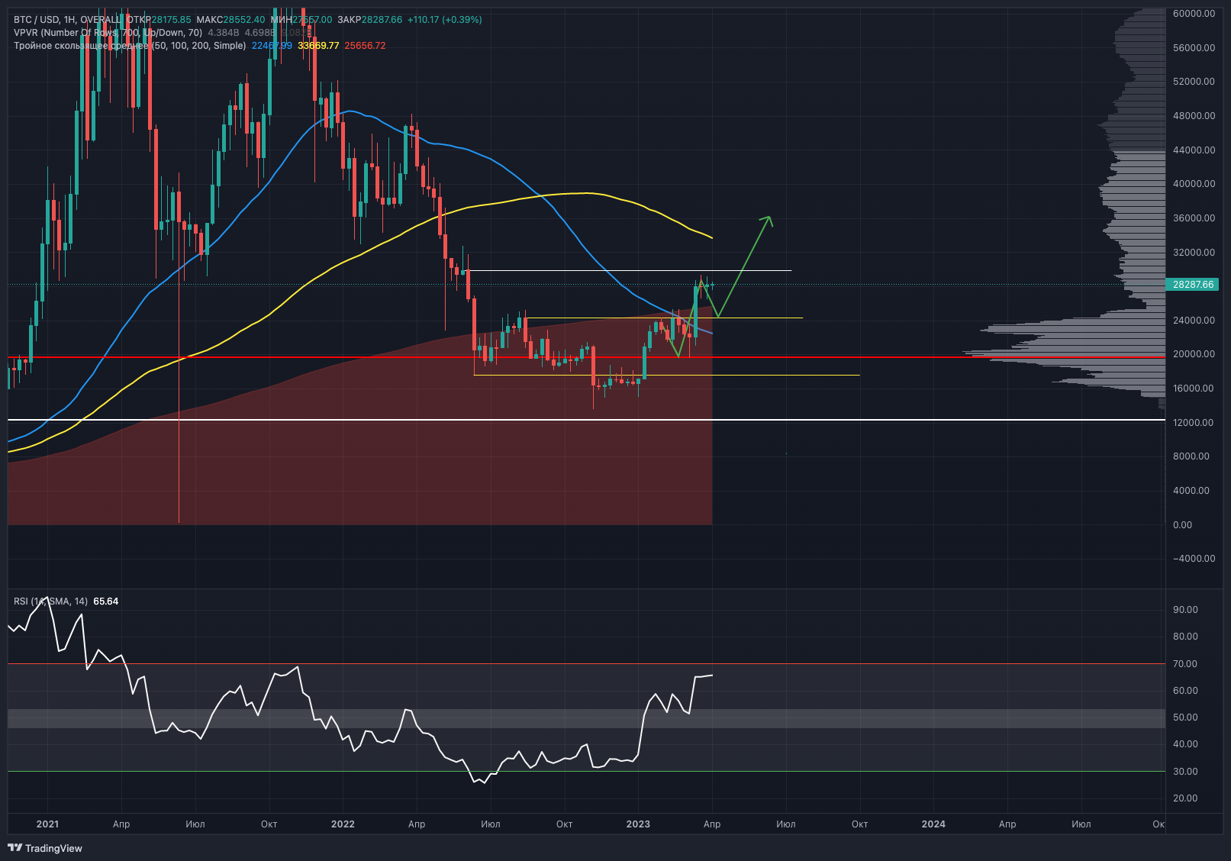Image resolution: width=1231 pixels, height=861 pixels.
Task: Click the current price label 28287.66
Action: pyautogui.click(x=1192, y=285)
